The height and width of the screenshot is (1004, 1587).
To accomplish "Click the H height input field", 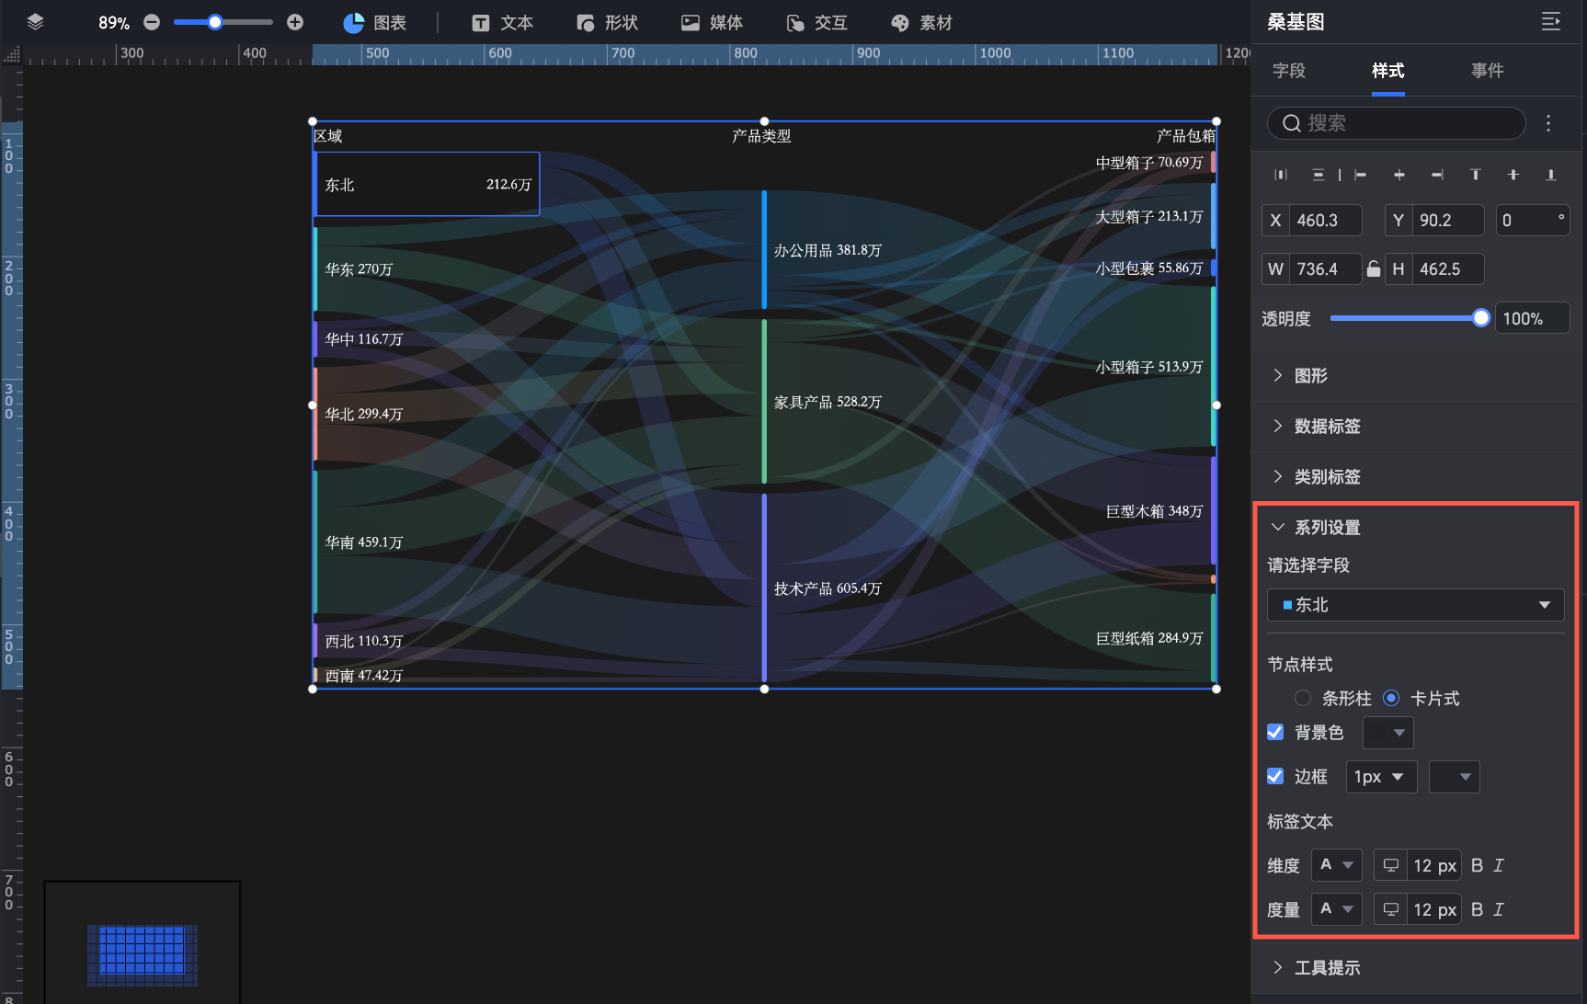I will (1448, 268).
